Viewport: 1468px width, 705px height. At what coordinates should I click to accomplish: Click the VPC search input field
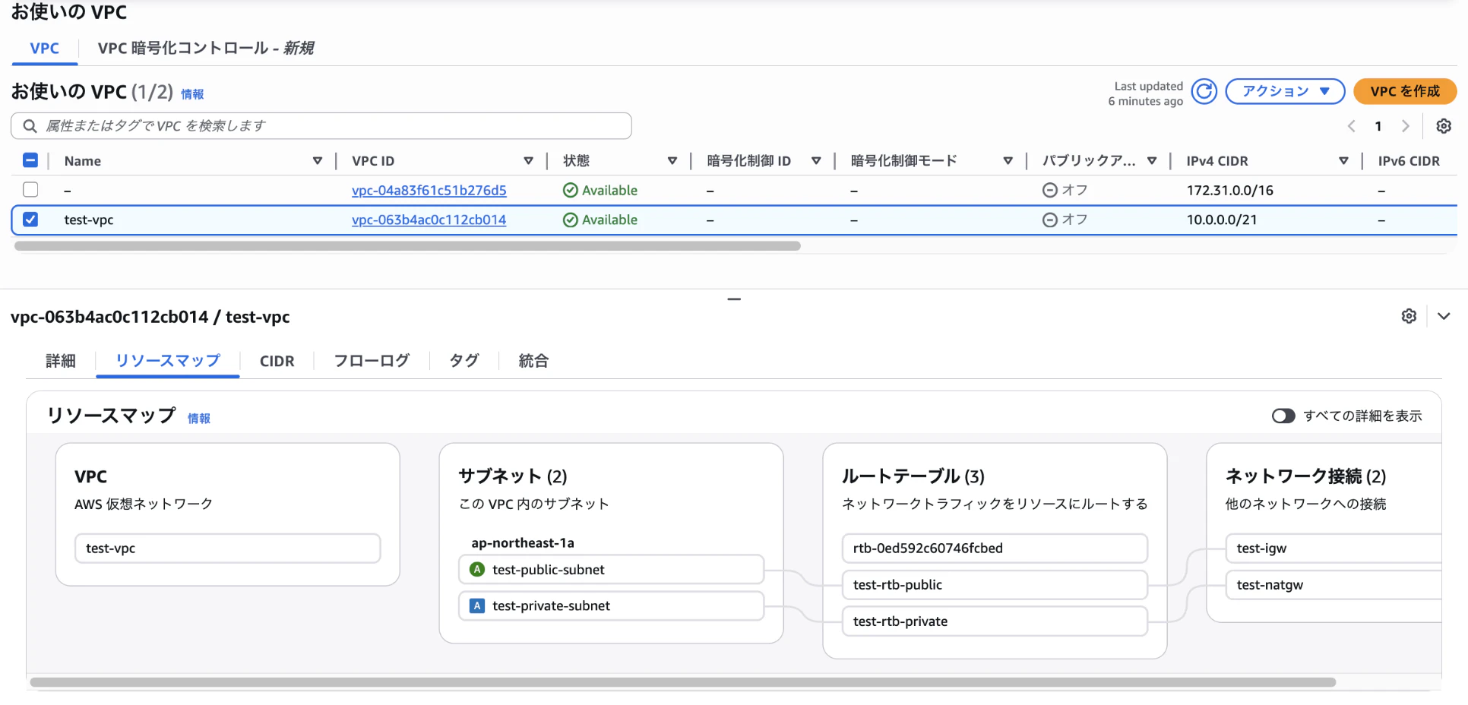[x=321, y=126]
